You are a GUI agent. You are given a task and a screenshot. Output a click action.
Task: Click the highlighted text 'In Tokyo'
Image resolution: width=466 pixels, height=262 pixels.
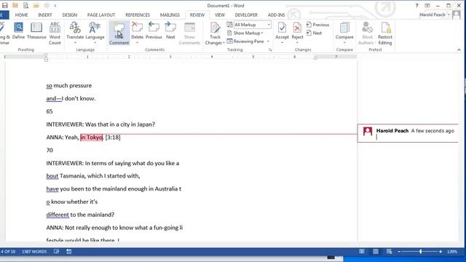pos(92,138)
